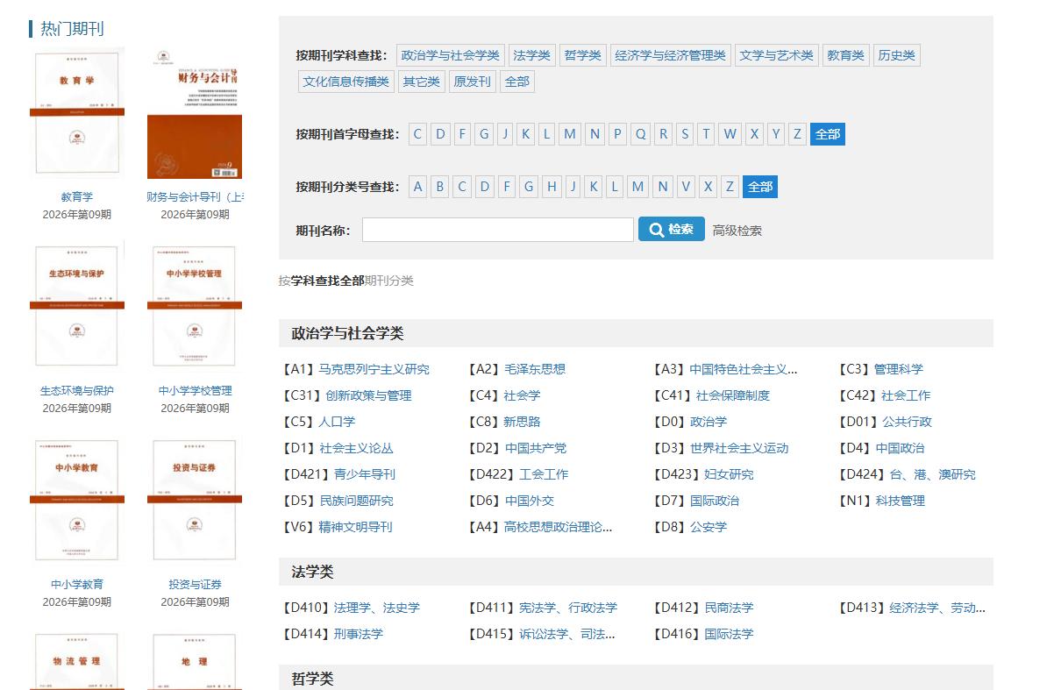Screen dimensions: 1054x690
Task: Open 投资与证券 cover thumbnail
Action: [195, 501]
